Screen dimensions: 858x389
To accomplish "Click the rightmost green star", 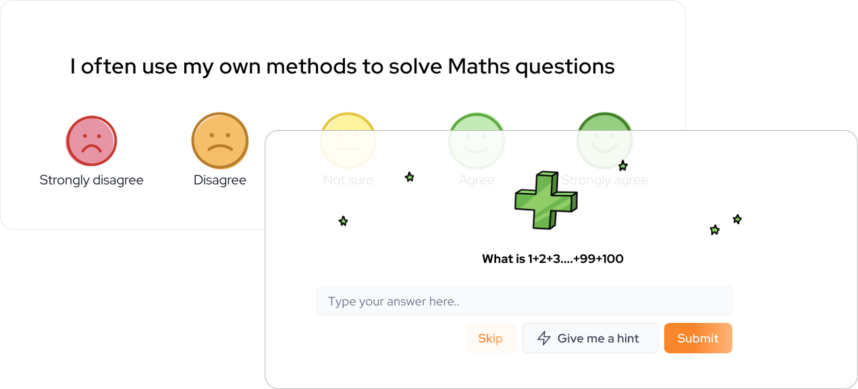I will (737, 219).
